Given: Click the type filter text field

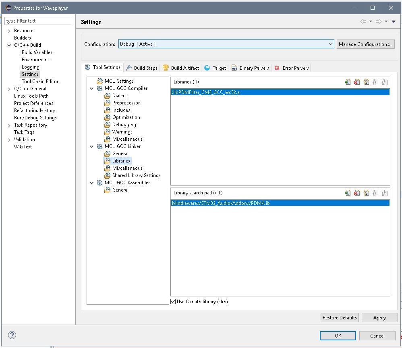Looking at the screenshot, I should (38, 21).
